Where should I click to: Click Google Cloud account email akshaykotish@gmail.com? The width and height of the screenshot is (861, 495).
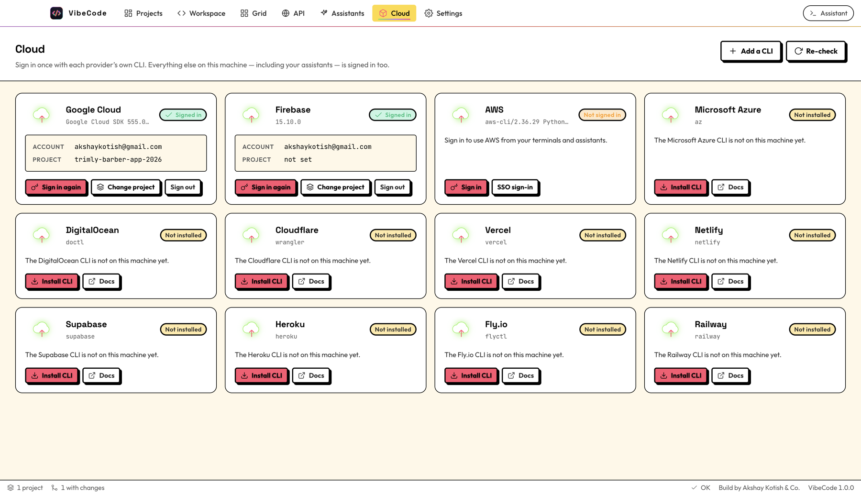coord(118,147)
